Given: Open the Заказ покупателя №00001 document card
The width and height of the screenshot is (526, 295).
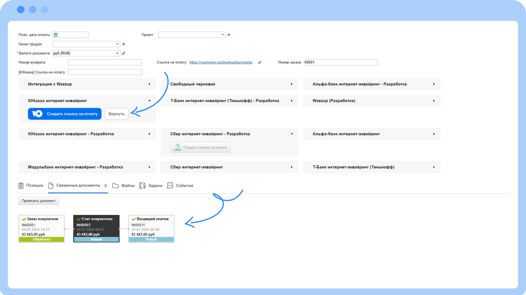Looking at the screenshot, I should [x=41, y=229].
